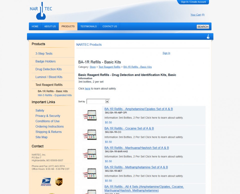Open Cocaine refill kit thumbnail
The height and width of the screenshot is (194, 240).
pyautogui.click(x=90, y=135)
